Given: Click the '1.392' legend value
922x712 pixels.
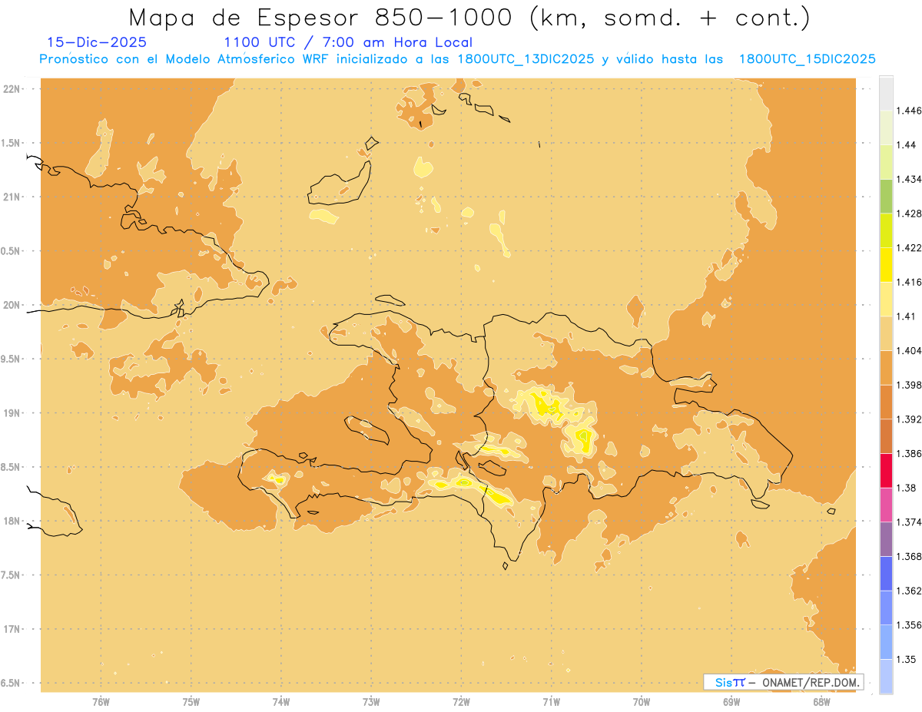Looking at the screenshot, I should pos(909,419).
